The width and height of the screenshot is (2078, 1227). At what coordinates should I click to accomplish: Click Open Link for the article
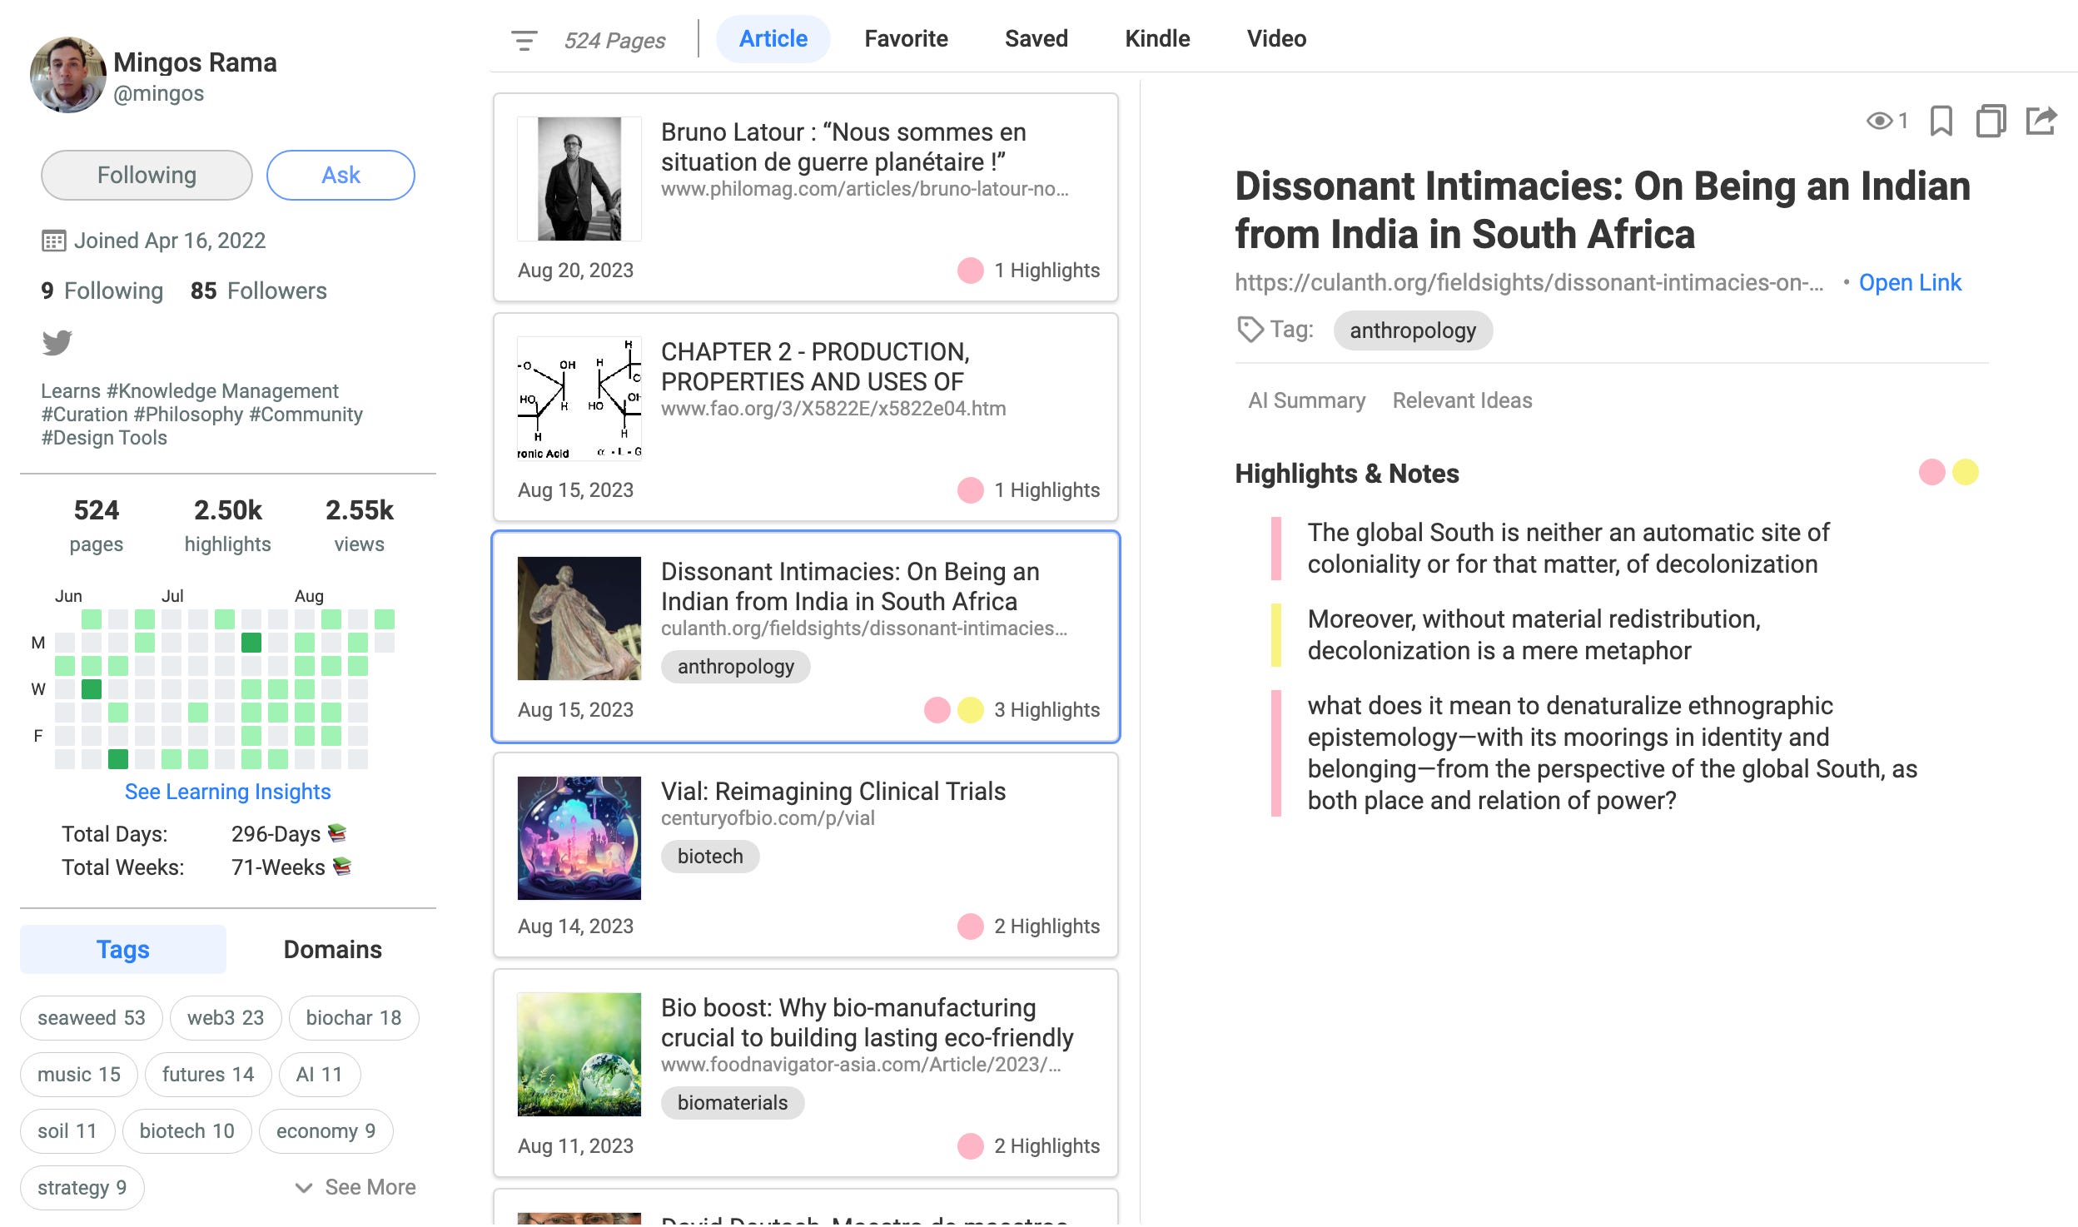tap(1910, 283)
